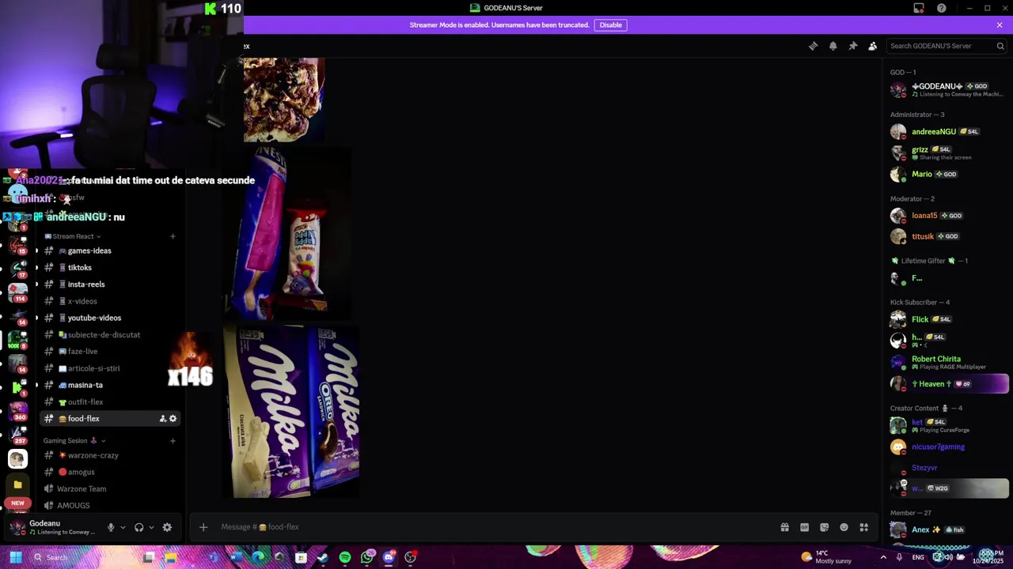This screenshot has width=1013, height=569.
Task: Open the sticker picker
Action: [x=824, y=527]
